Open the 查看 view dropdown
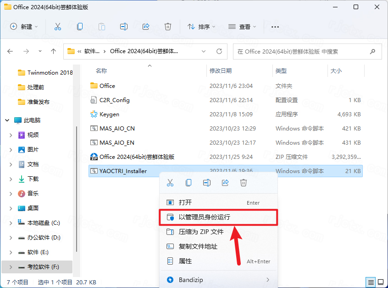Image resolution: width=388 pixels, height=288 pixels. coord(243,27)
